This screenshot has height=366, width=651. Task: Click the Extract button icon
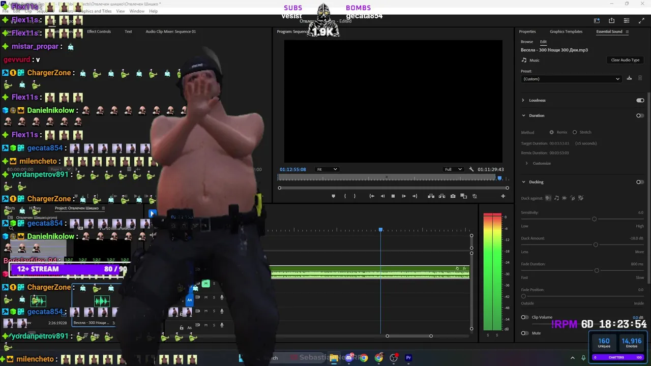pyautogui.click(x=442, y=196)
